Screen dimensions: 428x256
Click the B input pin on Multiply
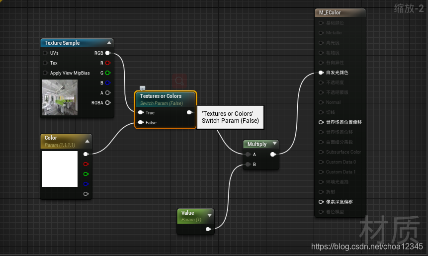tap(248, 165)
